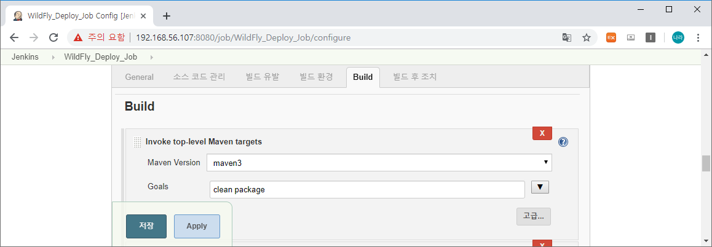712x247 pixels.
Task: Open the dark square extension icon
Action: point(651,37)
